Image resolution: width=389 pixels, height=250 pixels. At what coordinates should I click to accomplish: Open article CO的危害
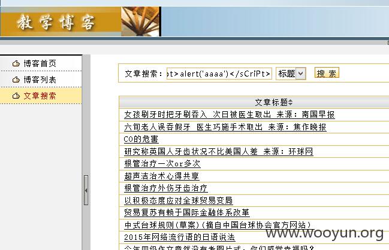141,139
